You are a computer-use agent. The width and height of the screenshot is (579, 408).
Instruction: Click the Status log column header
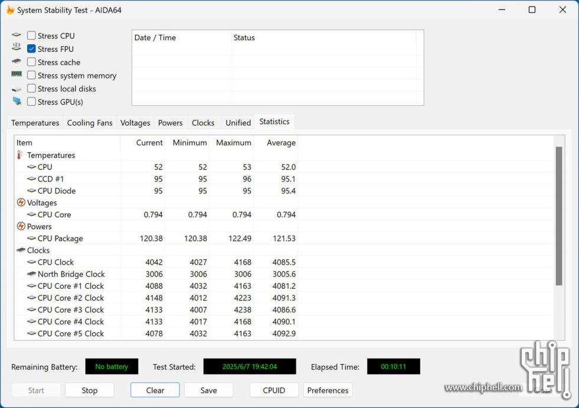[324, 38]
